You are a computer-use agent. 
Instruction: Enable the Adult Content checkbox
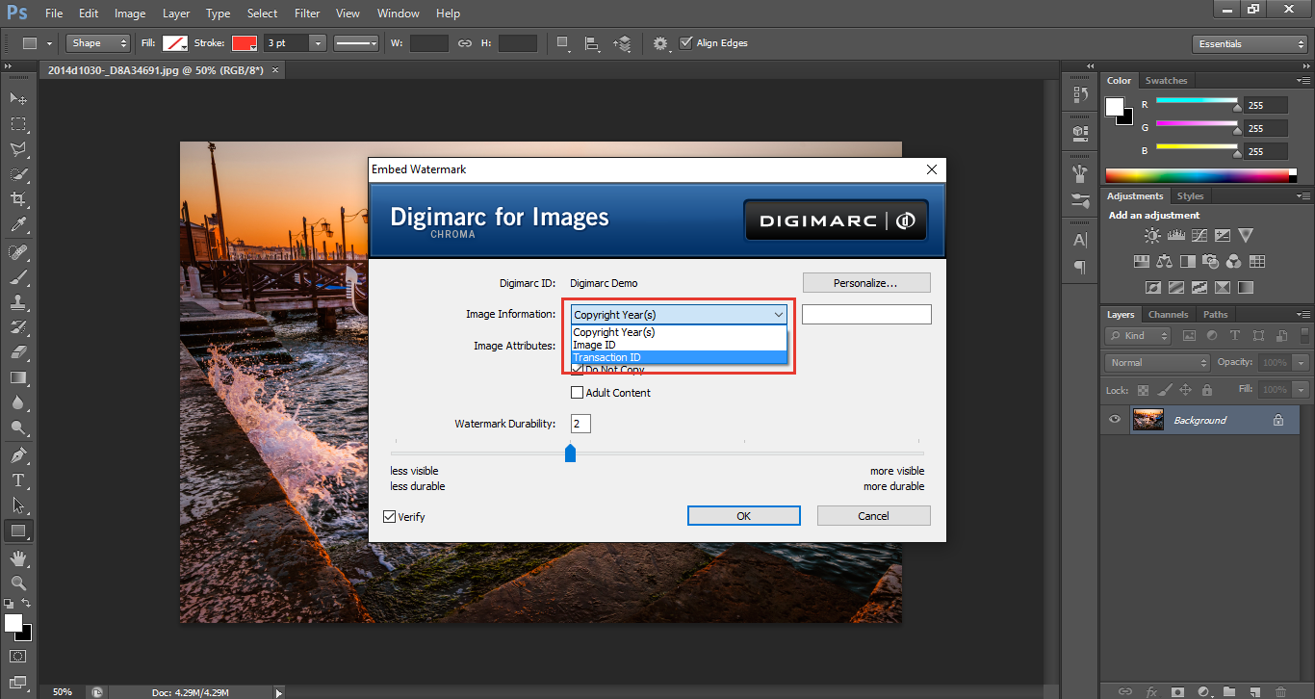pos(578,393)
